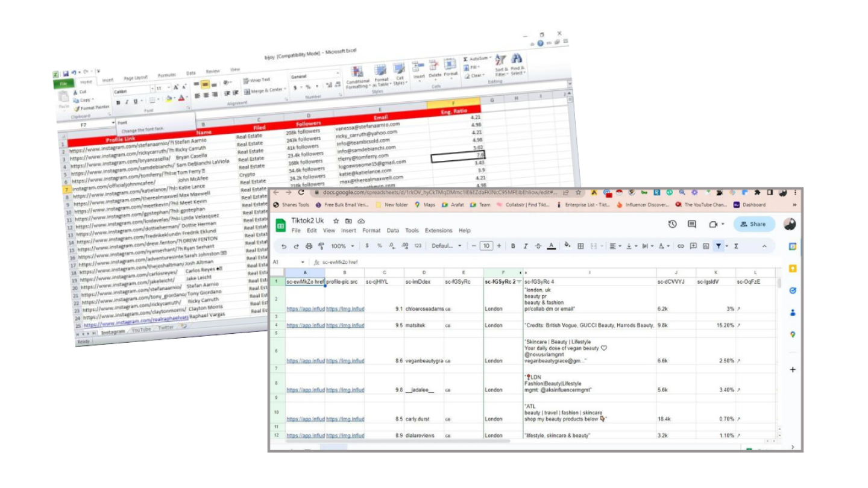Click Move to folder icon beside Tiktok2 Uk
This screenshot has height=488, width=868.
pyautogui.click(x=348, y=221)
